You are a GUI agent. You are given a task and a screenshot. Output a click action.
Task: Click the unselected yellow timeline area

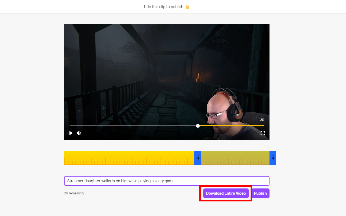pos(129,158)
